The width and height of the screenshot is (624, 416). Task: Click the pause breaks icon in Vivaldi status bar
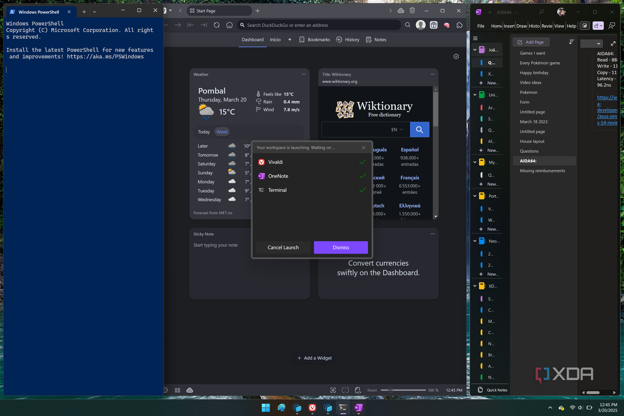177,390
